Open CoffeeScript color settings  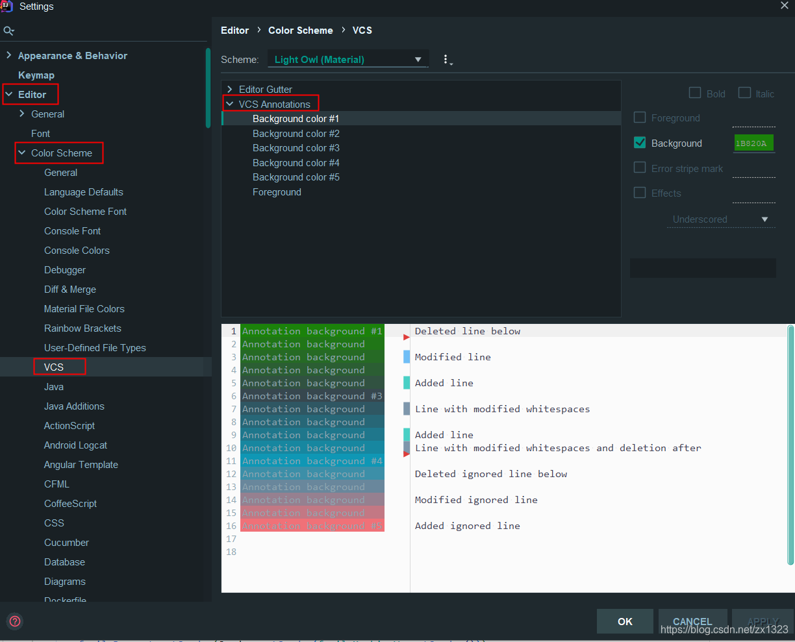tap(70, 503)
